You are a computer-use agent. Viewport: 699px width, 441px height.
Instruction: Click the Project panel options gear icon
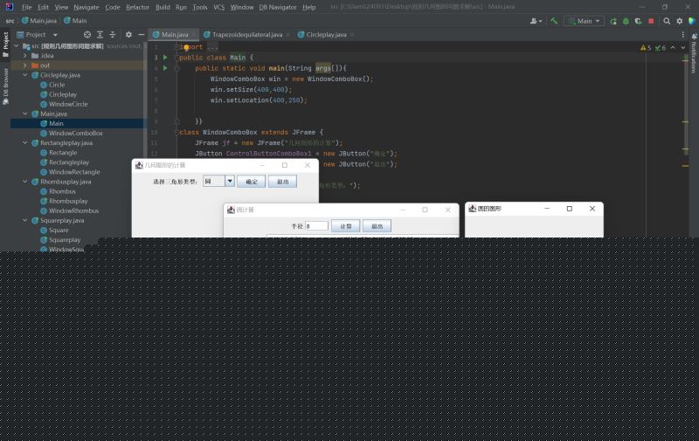tap(128, 35)
